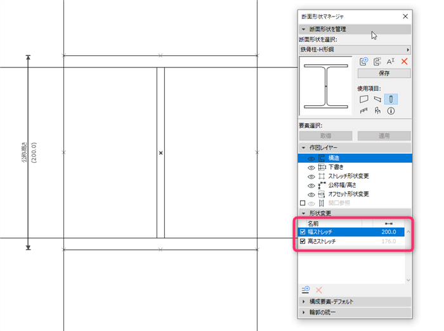This screenshot has width=444, height=331.
Task: Select the ストレッチ形状変更 layer row
Action: 355,176
